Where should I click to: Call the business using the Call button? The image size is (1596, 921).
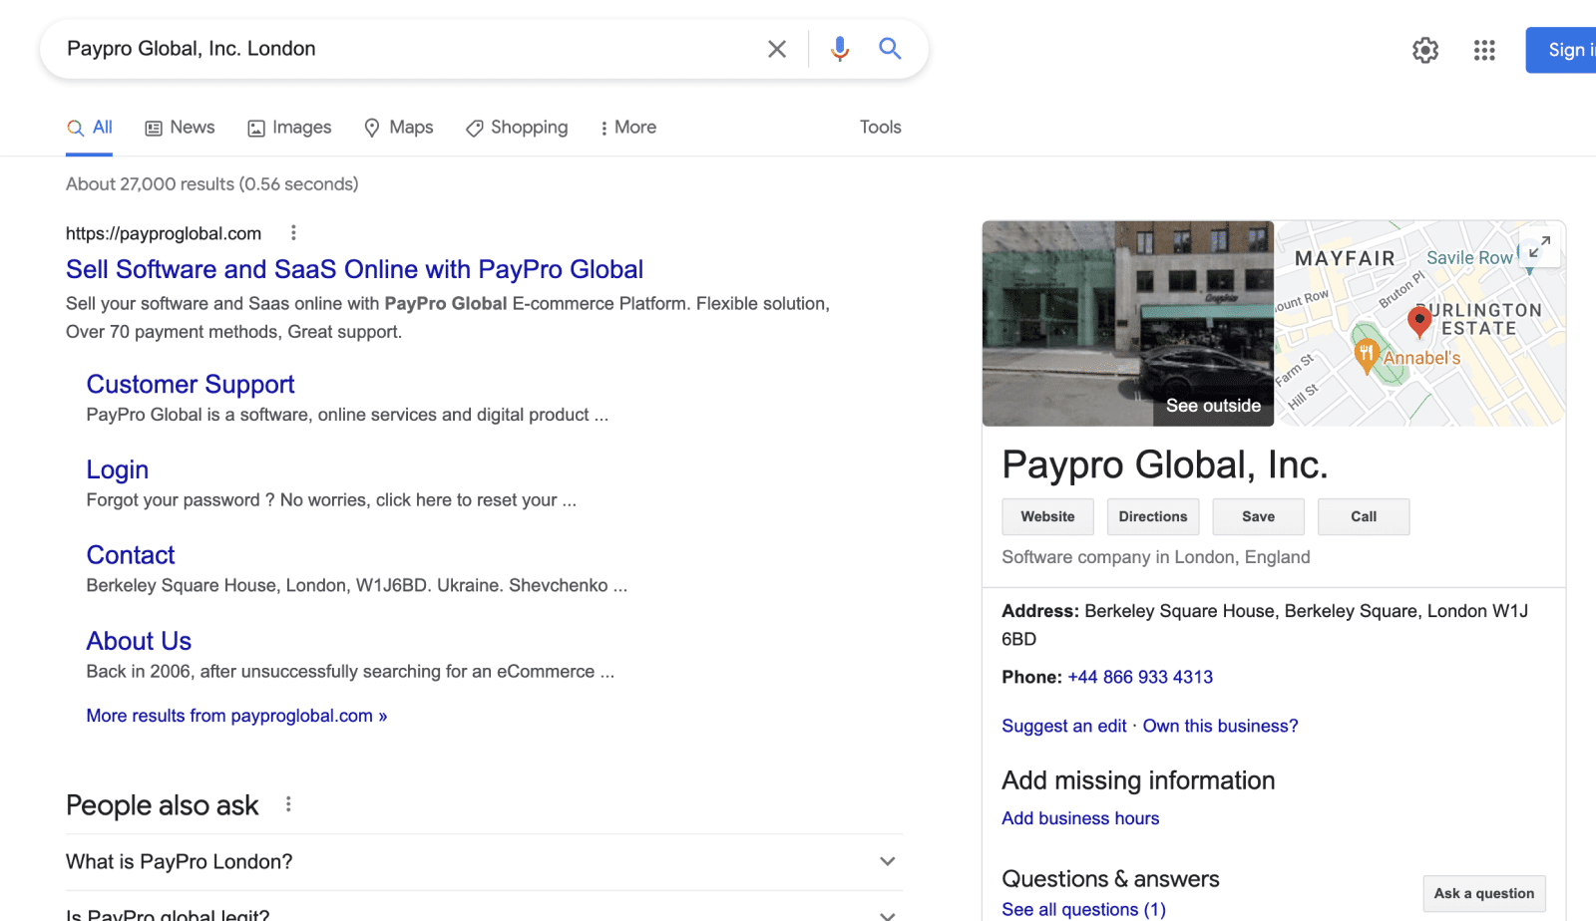point(1363,516)
